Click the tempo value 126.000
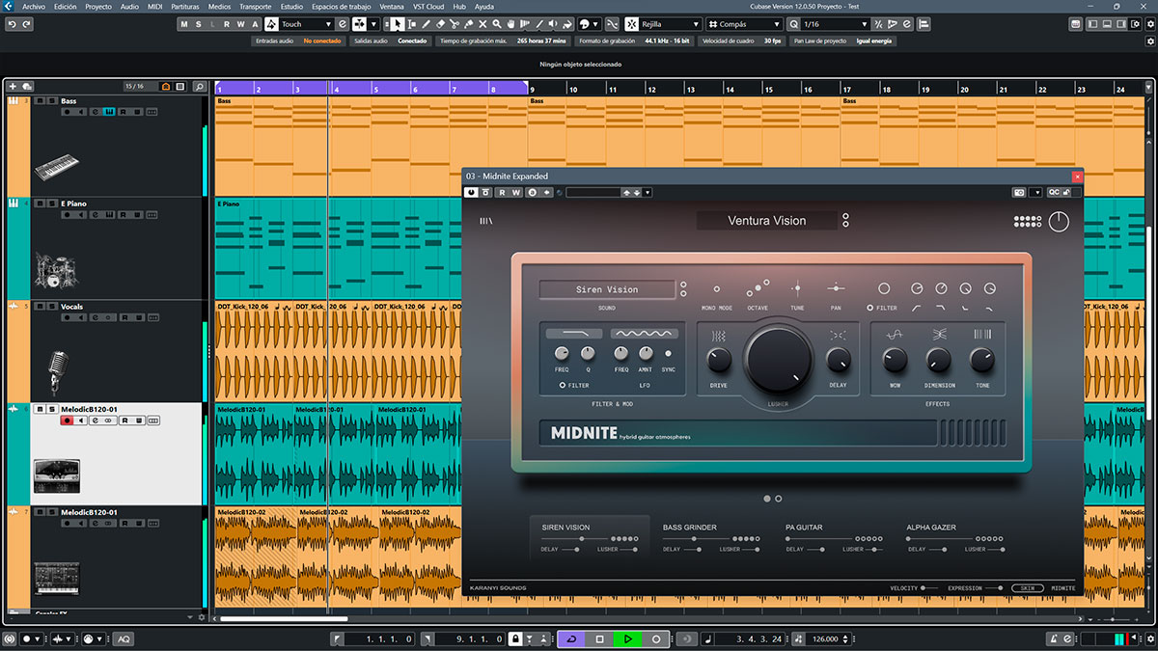The image size is (1158, 651). (826, 638)
